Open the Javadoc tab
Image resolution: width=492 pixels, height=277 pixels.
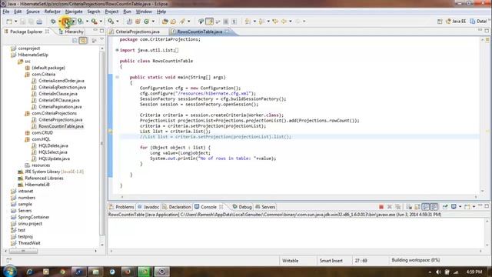tap(148, 207)
